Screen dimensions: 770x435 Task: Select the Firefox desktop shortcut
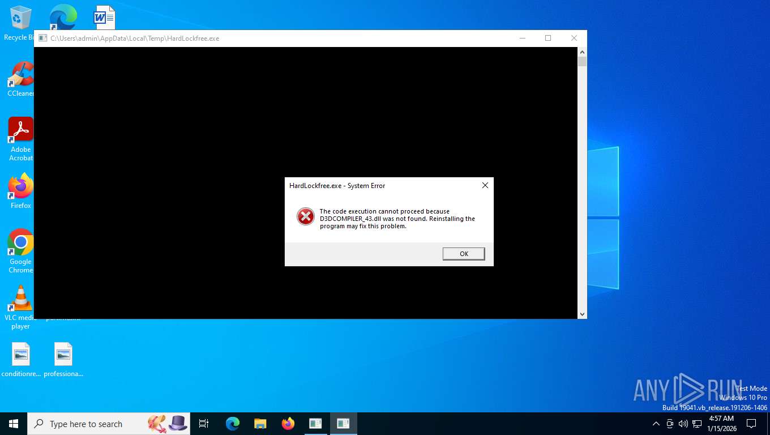pos(20,191)
